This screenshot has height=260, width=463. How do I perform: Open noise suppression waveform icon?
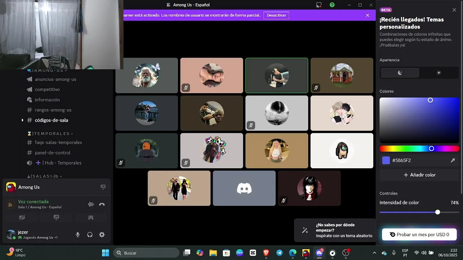91,204
